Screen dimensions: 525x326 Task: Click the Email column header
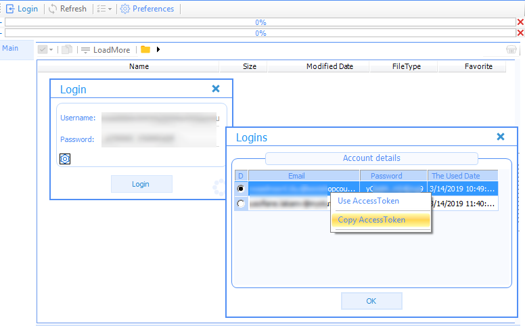tap(304, 176)
